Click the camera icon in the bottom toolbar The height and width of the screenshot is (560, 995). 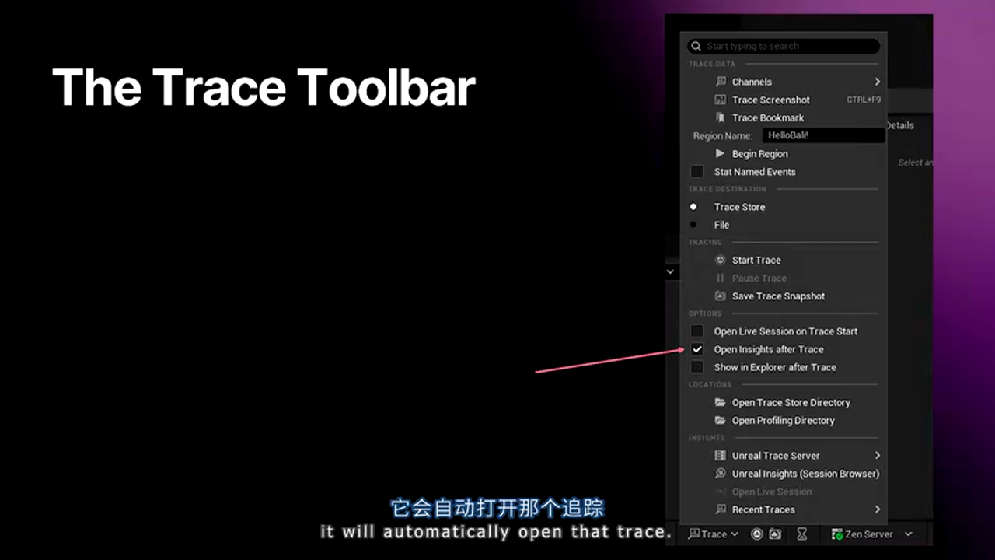(775, 534)
